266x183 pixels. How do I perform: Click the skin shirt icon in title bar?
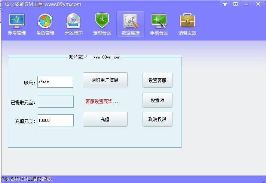point(225,4)
